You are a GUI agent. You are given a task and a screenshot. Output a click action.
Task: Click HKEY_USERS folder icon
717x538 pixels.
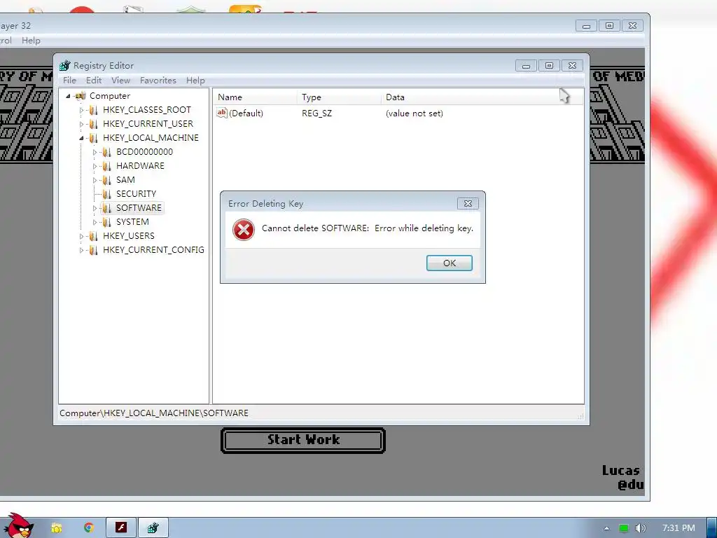coord(94,236)
